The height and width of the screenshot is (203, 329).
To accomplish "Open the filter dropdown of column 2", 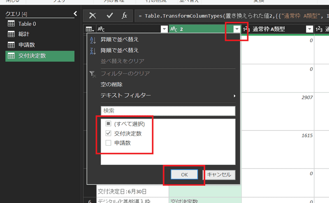I will [236, 29].
